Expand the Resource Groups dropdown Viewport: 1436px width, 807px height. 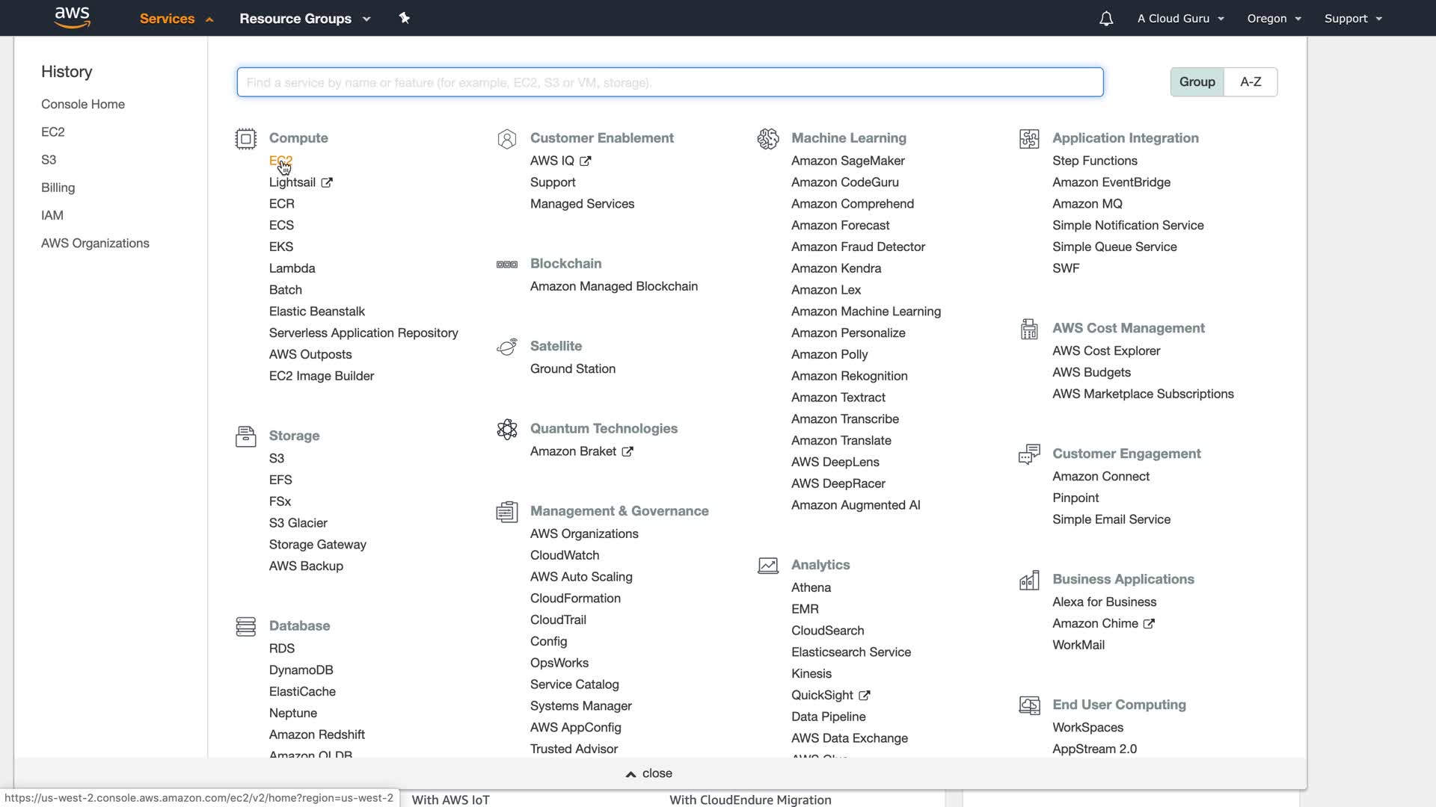point(304,19)
